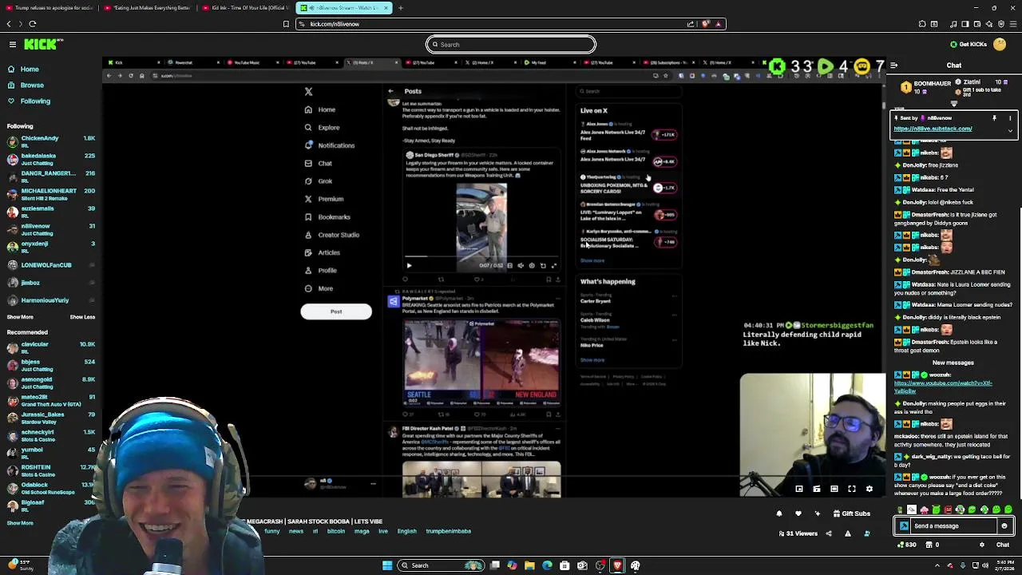The width and height of the screenshot is (1022, 575).
Task: Focus the Send a message field
Action: point(954,526)
